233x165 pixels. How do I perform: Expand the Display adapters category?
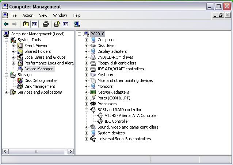coord(86,51)
